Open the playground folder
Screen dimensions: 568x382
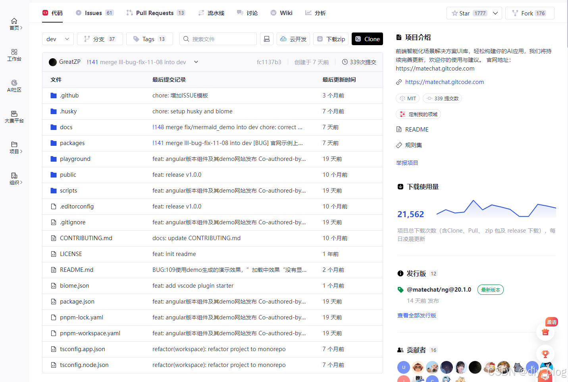75,159
